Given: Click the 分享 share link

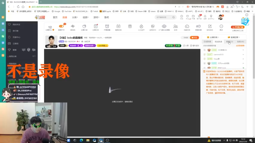Looking at the screenshot, I should click(186, 46).
